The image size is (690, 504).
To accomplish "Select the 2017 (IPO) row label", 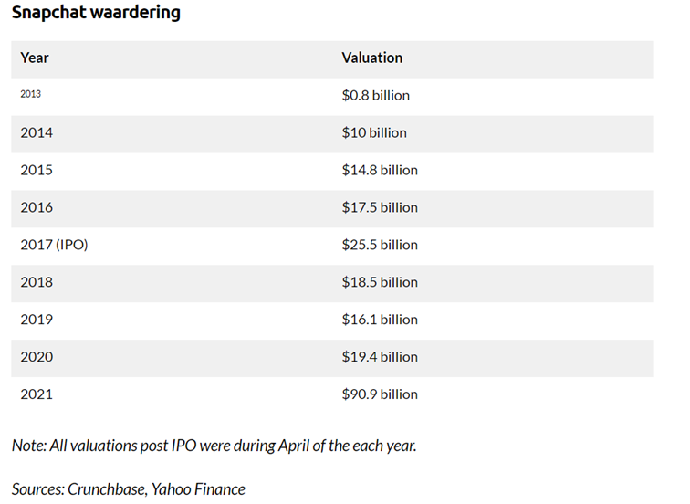I will click(x=54, y=245).
